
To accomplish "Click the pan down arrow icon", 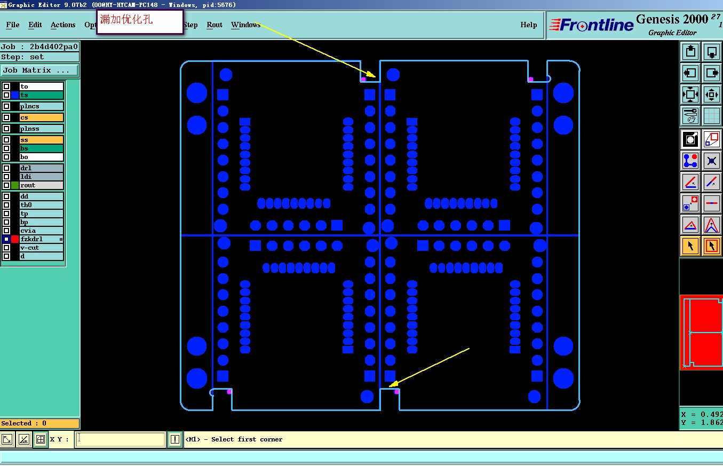I will (x=712, y=52).
